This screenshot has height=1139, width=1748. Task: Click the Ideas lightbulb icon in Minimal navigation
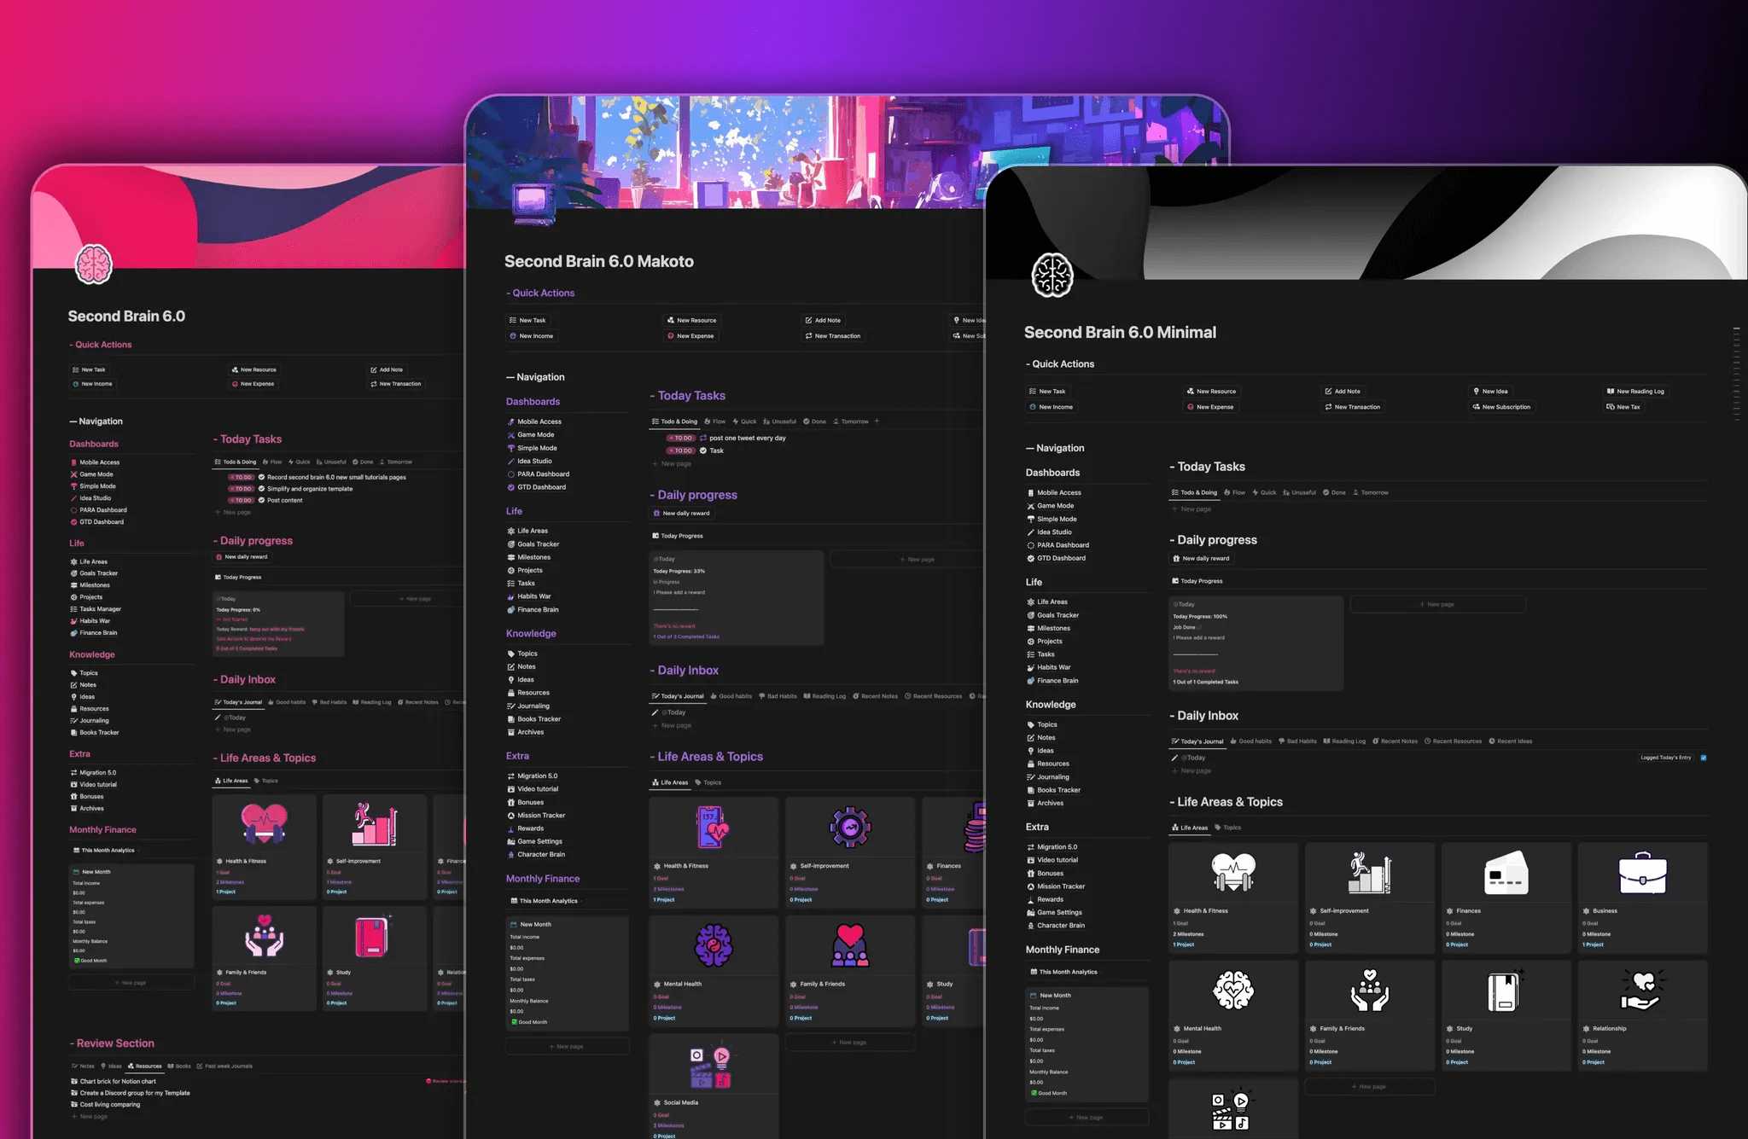1031,751
